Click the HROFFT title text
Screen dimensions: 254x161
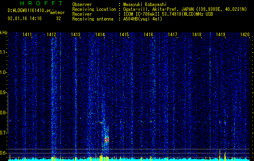pyautogui.click(x=42, y=3)
